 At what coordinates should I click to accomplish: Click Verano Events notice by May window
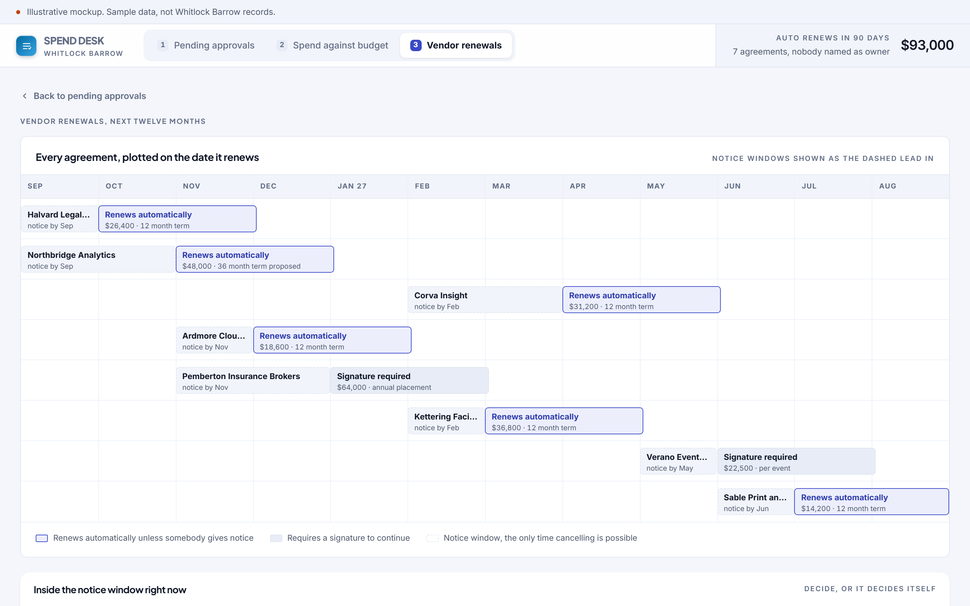678,462
